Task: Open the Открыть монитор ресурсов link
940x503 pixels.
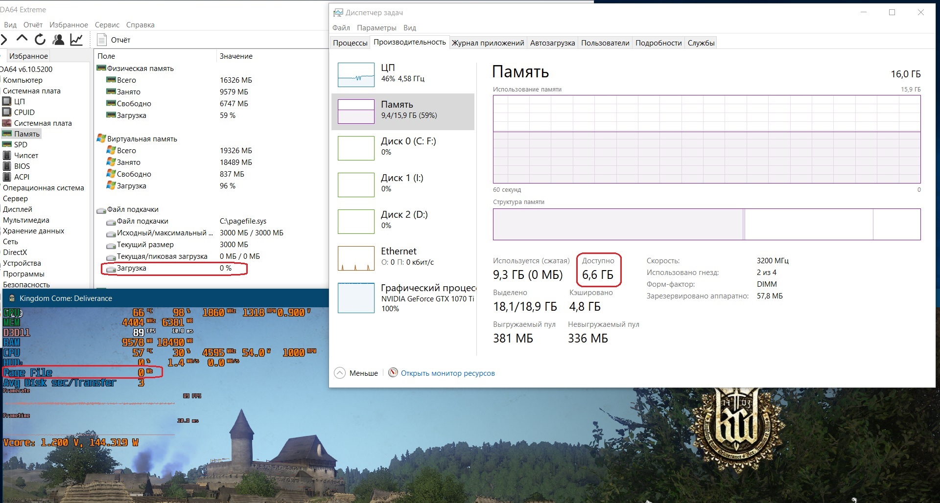Action: [x=447, y=373]
